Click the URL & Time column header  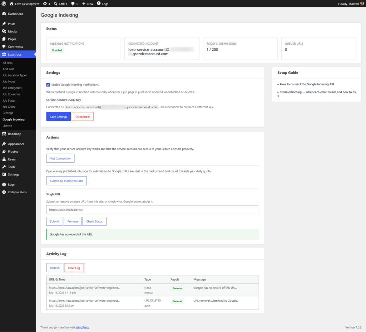pos(57,279)
